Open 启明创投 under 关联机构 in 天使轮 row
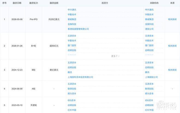The image size is (180, 113). coord(149,105)
